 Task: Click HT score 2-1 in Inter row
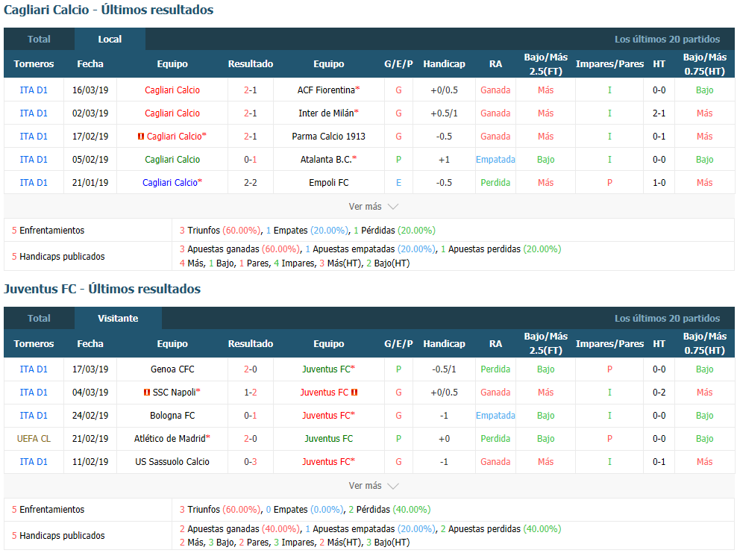coord(659,113)
